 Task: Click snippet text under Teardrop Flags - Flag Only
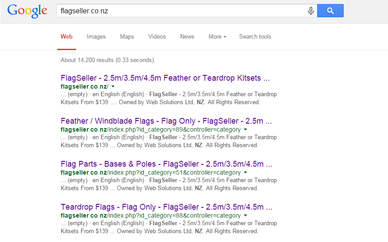pyautogui.click(x=169, y=227)
